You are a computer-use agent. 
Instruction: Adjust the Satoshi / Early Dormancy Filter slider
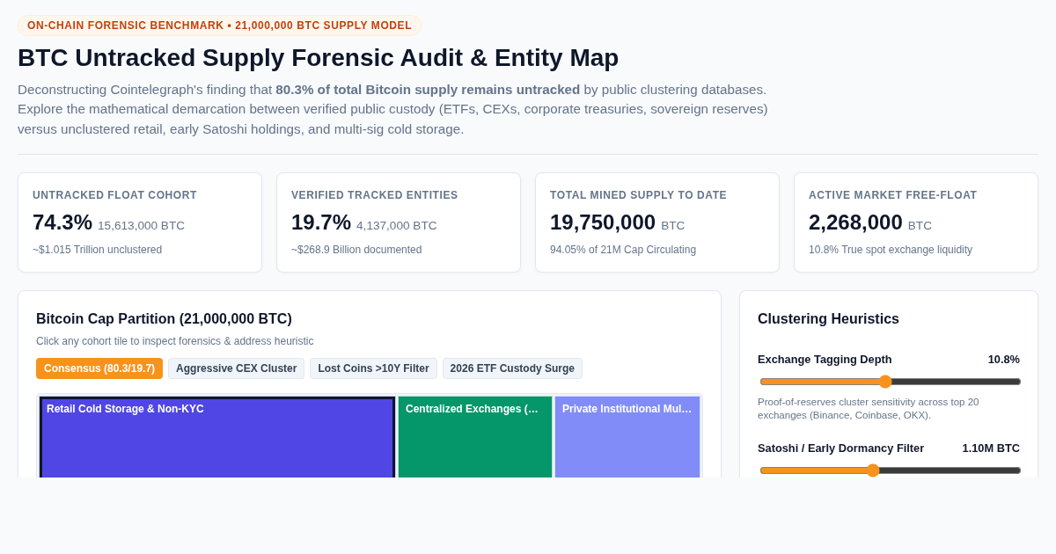pyautogui.click(x=890, y=470)
